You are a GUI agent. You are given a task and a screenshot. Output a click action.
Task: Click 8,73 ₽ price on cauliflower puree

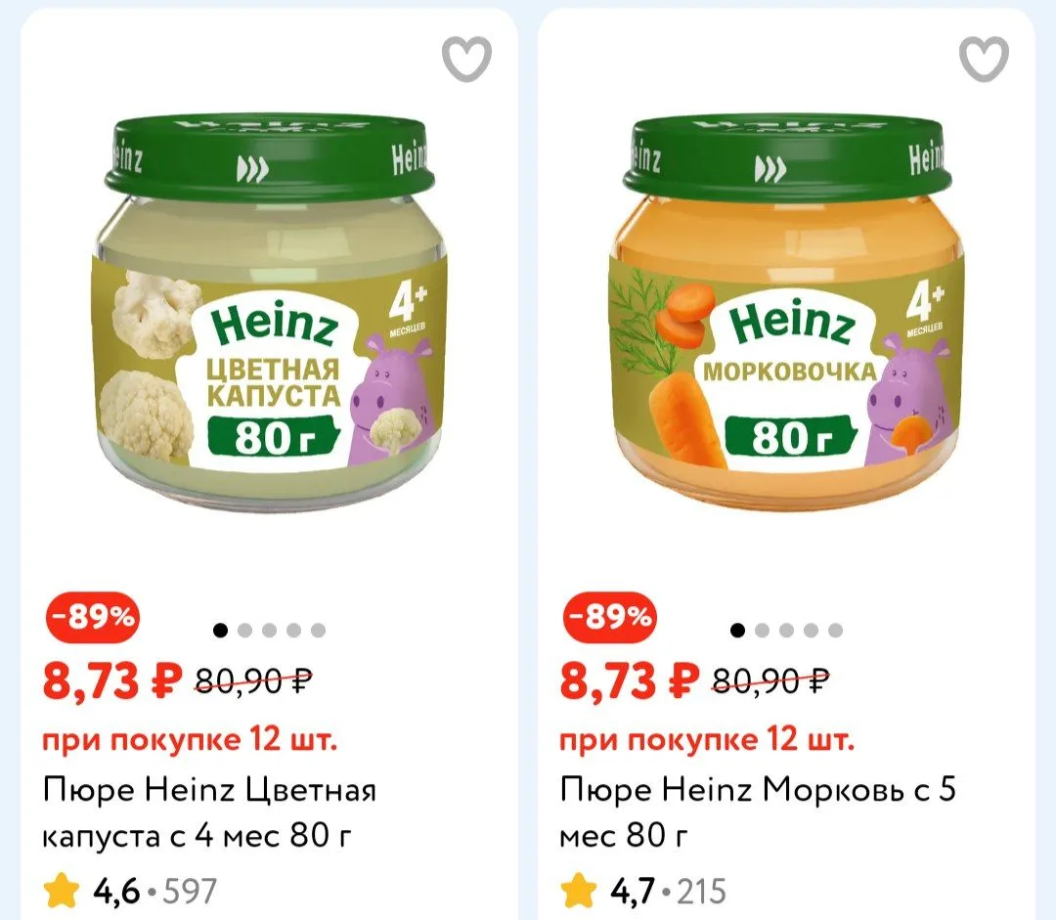[x=112, y=680]
